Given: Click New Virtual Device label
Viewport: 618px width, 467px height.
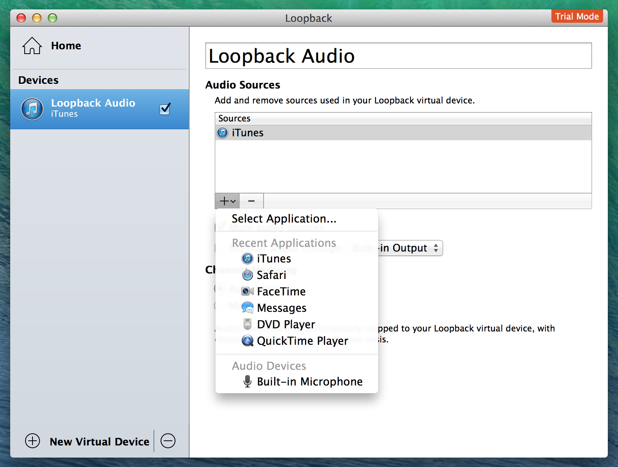Looking at the screenshot, I should point(99,442).
